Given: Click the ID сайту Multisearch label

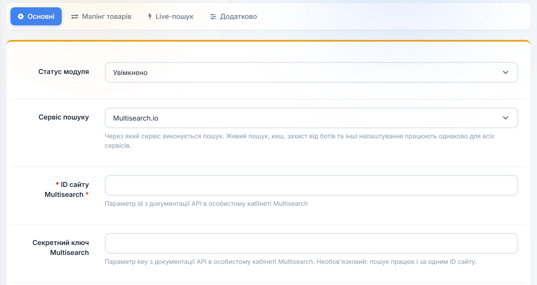Looking at the screenshot, I should pos(67,190).
